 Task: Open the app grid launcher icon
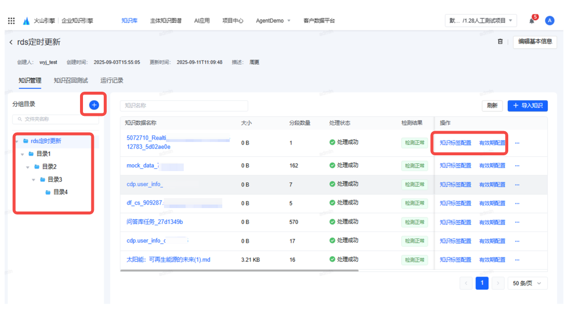click(x=11, y=21)
